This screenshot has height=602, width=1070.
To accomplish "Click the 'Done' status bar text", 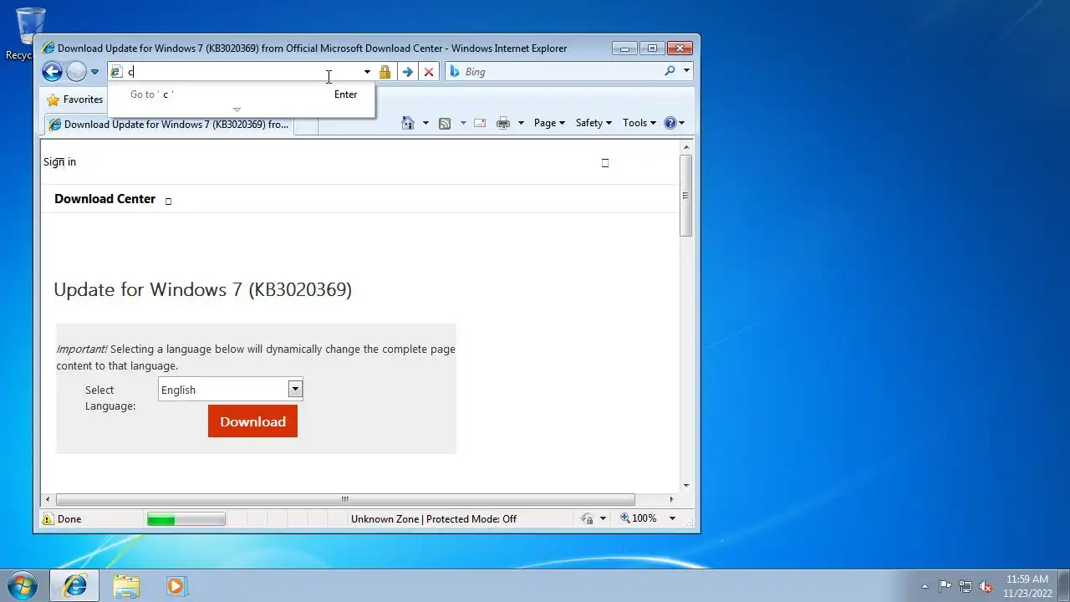I will pos(69,519).
